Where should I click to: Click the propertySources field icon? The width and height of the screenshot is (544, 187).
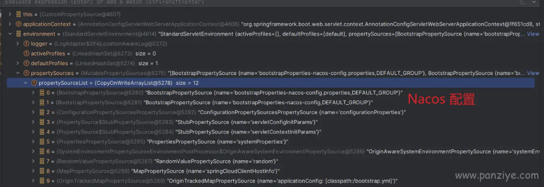26,73
